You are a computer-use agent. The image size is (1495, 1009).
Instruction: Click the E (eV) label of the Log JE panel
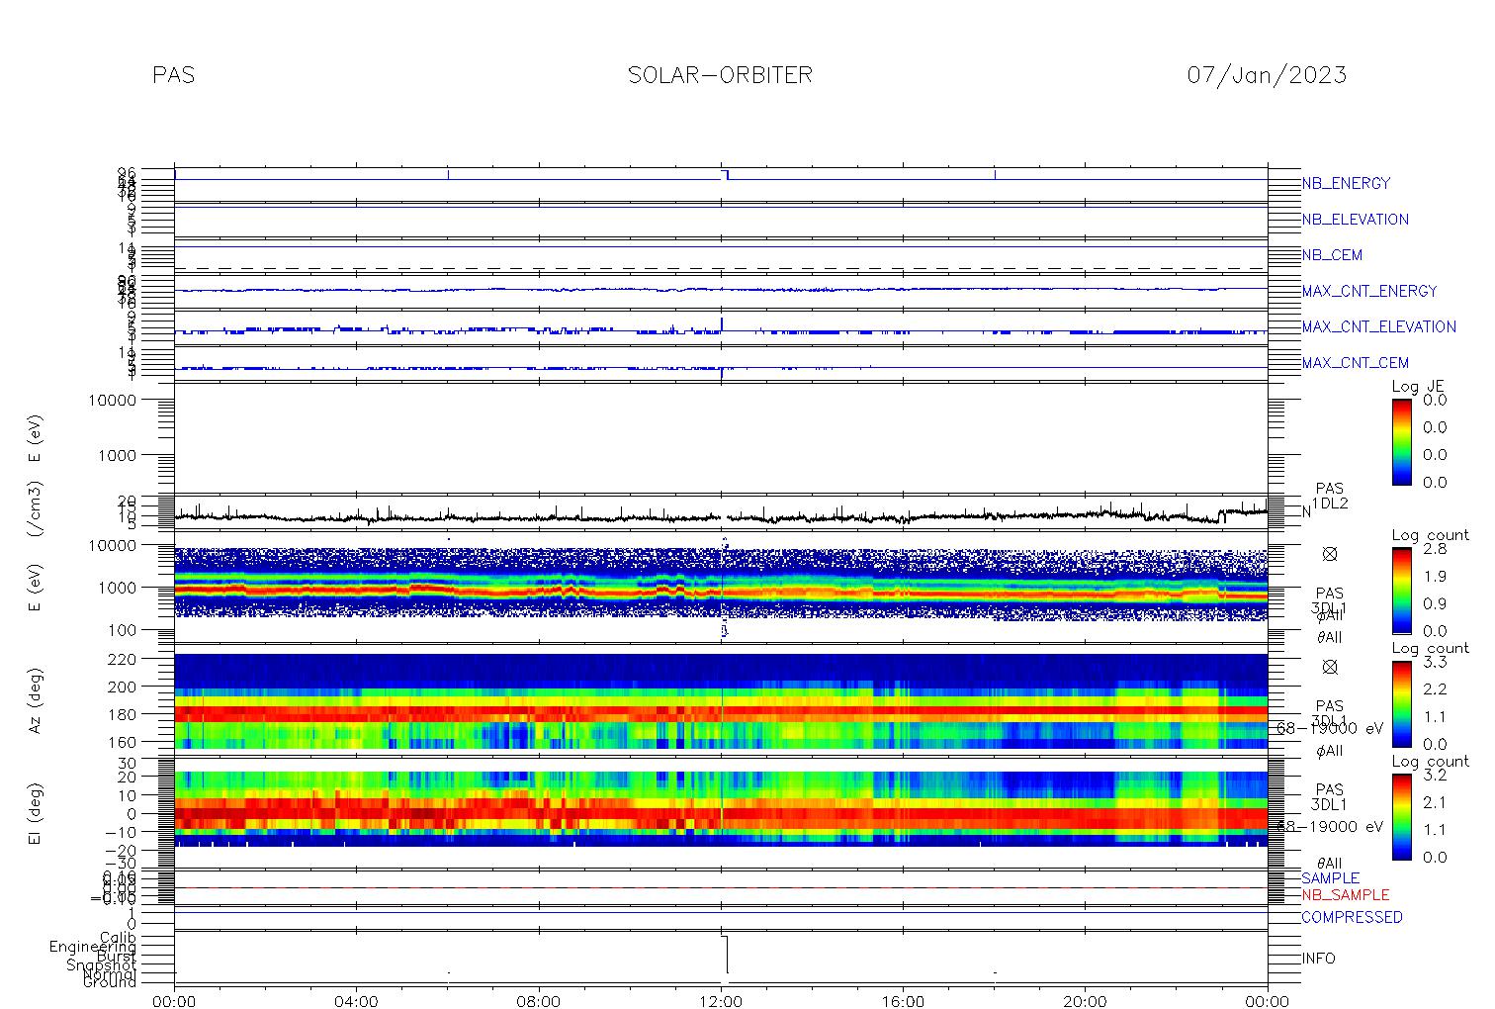click(36, 440)
